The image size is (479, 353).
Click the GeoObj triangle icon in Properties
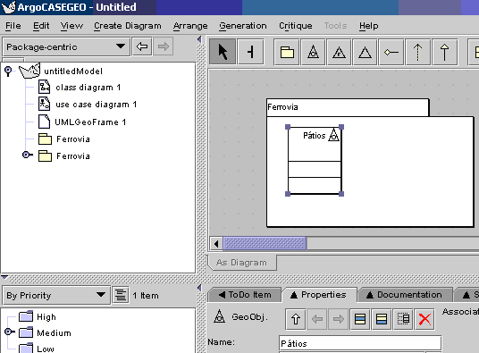click(x=219, y=316)
